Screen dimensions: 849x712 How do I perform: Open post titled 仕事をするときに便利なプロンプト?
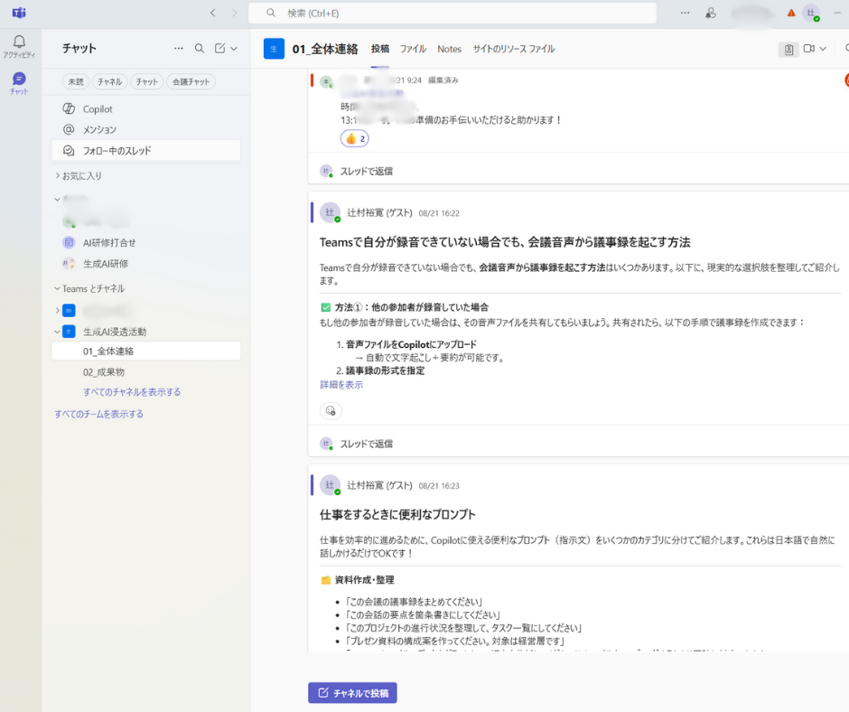[x=397, y=514]
